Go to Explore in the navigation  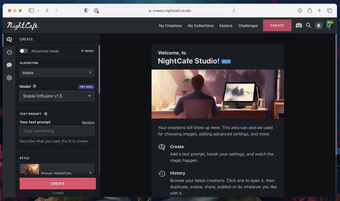[x=226, y=25]
